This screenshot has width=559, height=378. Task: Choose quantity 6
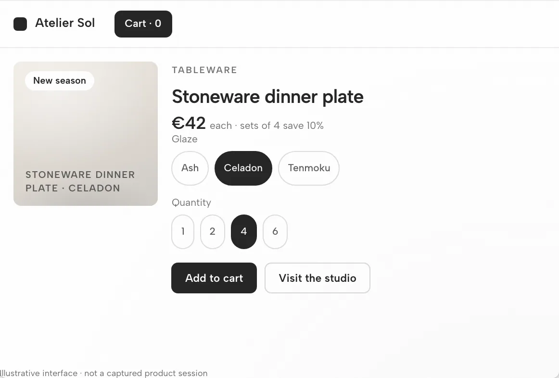tap(275, 232)
